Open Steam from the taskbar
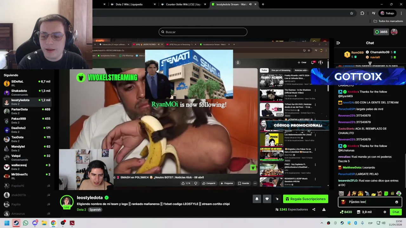The width and height of the screenshot is (406, 228). (16, 223)
